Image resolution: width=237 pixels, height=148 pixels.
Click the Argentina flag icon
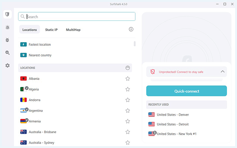click(x=23, y=111)
